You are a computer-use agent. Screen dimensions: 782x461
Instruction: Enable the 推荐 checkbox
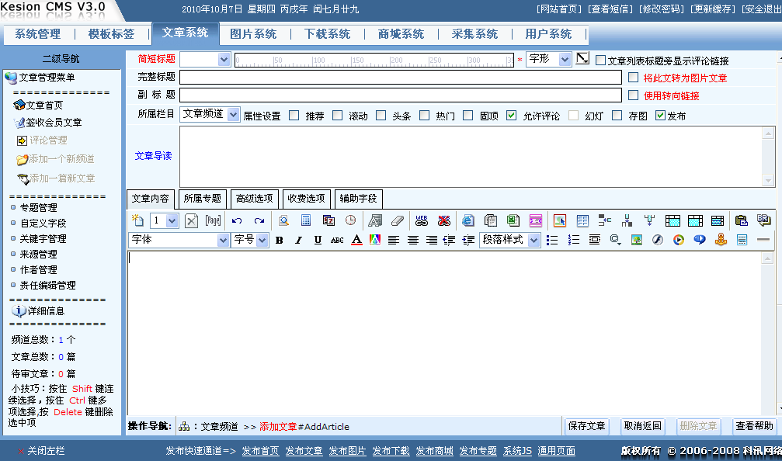[x=293, y=115]
